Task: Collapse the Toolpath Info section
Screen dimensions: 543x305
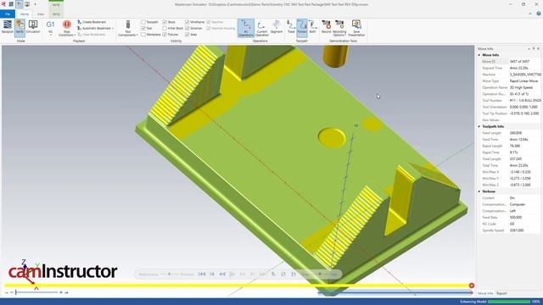Action: 479,126
